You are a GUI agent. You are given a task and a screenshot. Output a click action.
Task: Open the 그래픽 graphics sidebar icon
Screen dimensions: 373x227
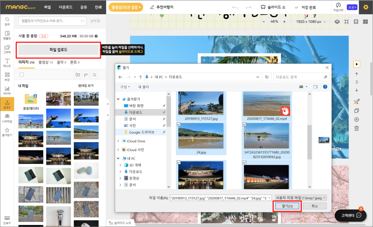coord(7,49)
